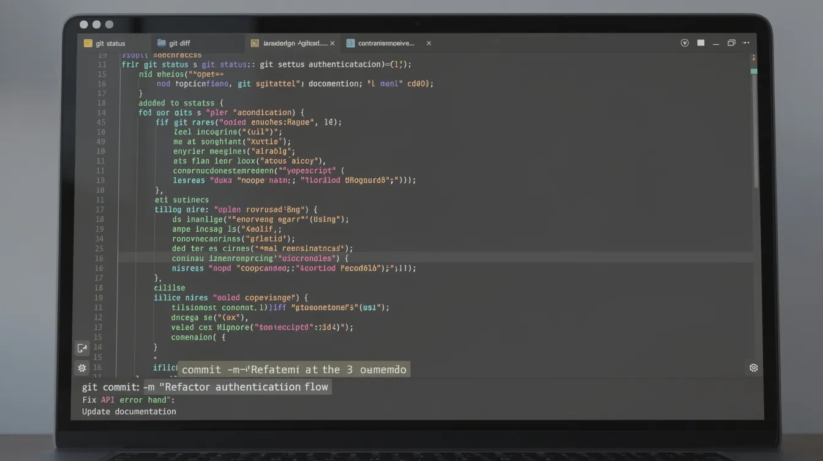Click the overlapping windows icon in top toolbar
This screenshot has width=823, height=461.
point(731,43)
